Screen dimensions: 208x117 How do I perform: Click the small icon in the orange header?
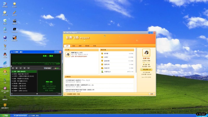click(x=105, y=36)
